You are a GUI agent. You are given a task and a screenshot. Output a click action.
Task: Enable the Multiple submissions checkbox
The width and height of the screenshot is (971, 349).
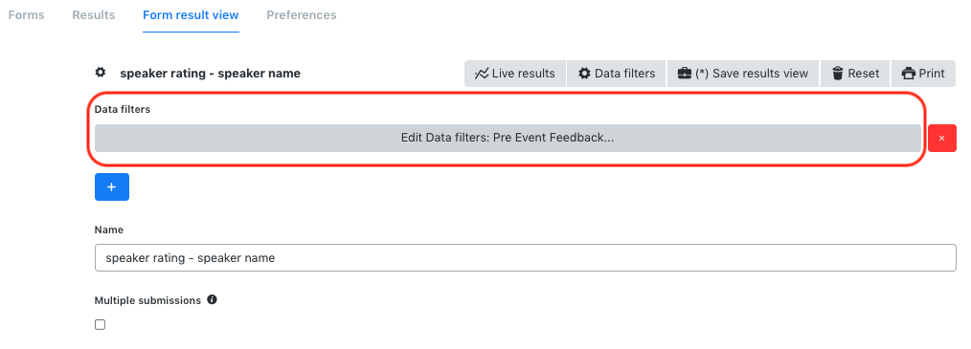tap(100, 324)
